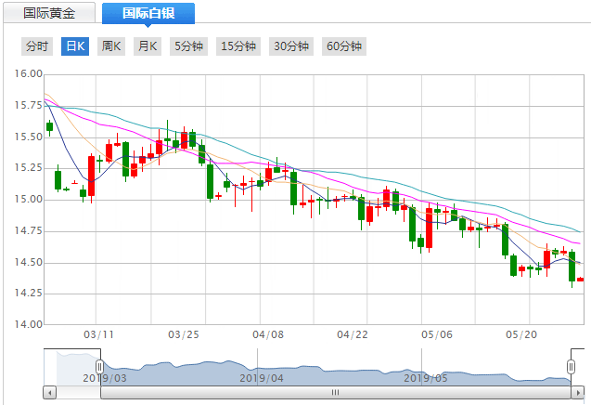Select the 日K daily candlestick view
The image size is (591, 405).
click(x=74, y=46)
